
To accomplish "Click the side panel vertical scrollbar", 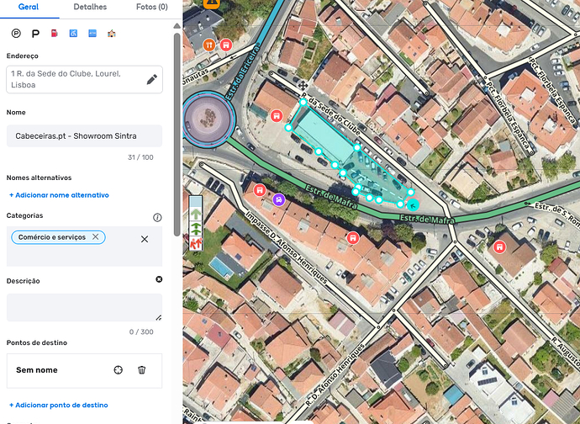I will [x=177, y=126].
